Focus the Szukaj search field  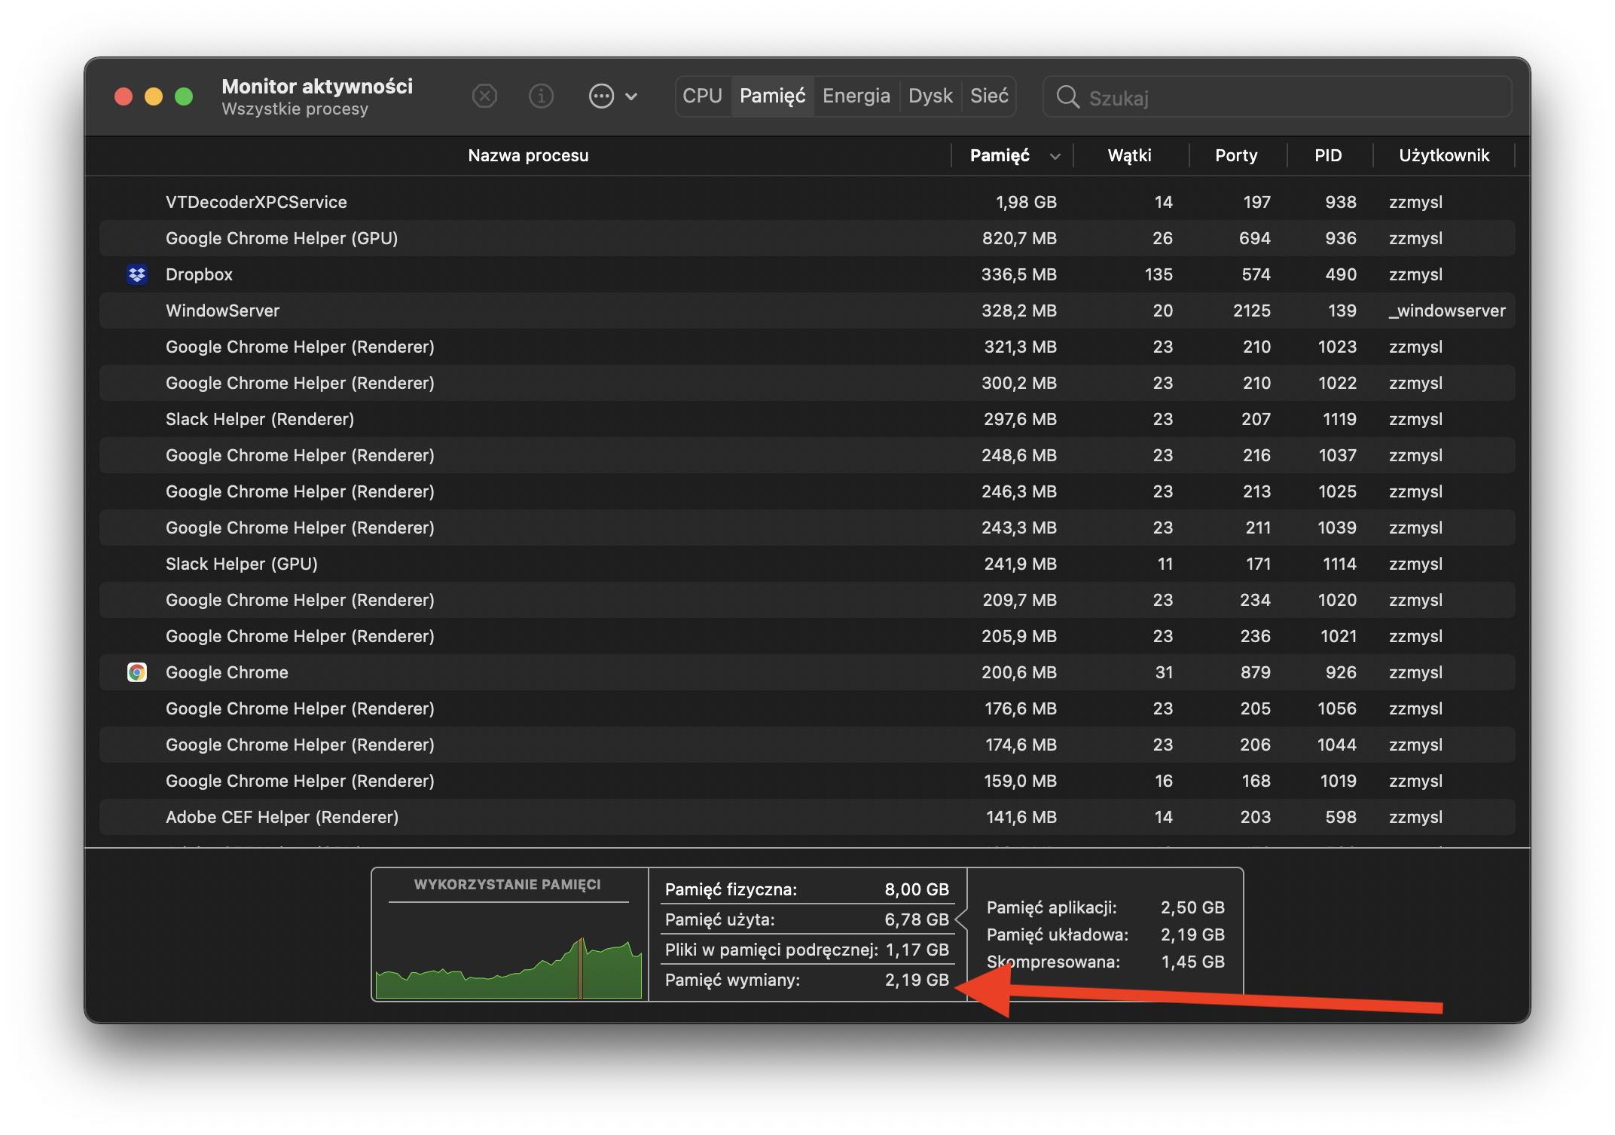[x=1278, y=97]
